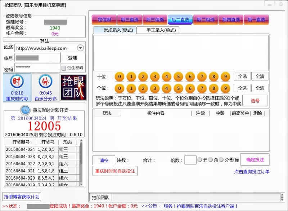Click the 抢眼团队 flame logo image
Screen dimensions: 288x211
(x=73, y=87)
